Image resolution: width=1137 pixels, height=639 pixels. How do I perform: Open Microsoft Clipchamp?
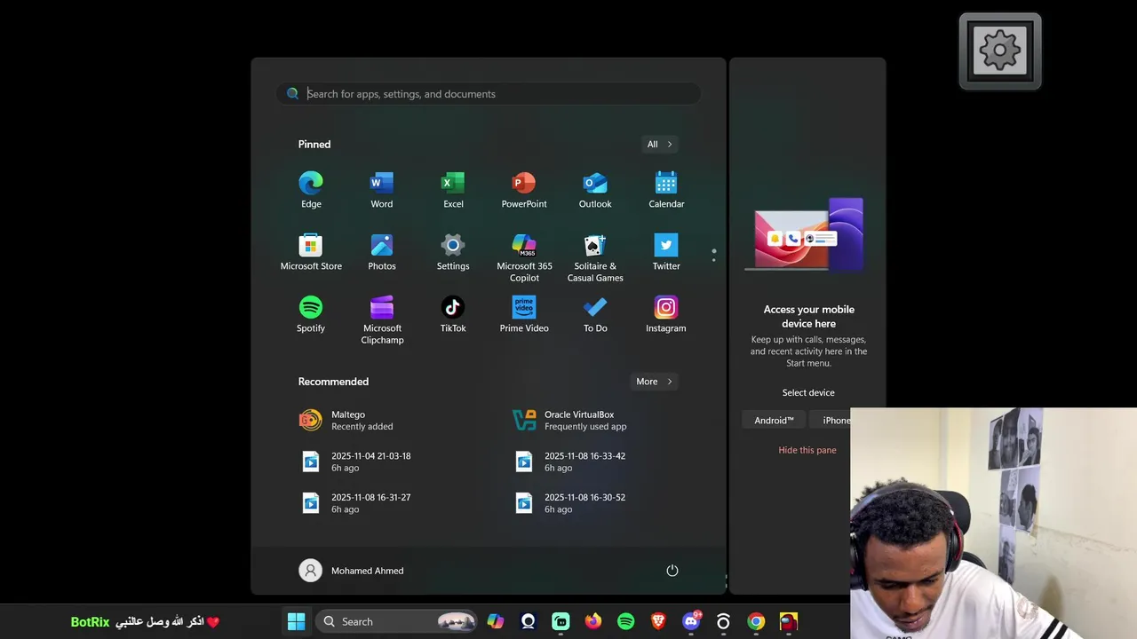[382, 319]
